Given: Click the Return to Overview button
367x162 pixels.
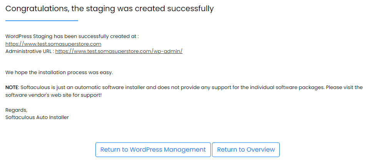Looking at the screenshot, I should [x=246, y=150].
